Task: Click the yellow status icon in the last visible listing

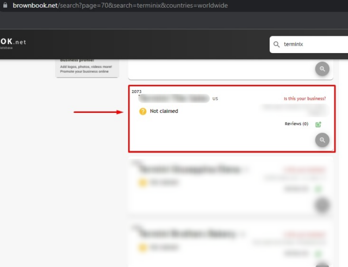Action: tap(143, 248)
